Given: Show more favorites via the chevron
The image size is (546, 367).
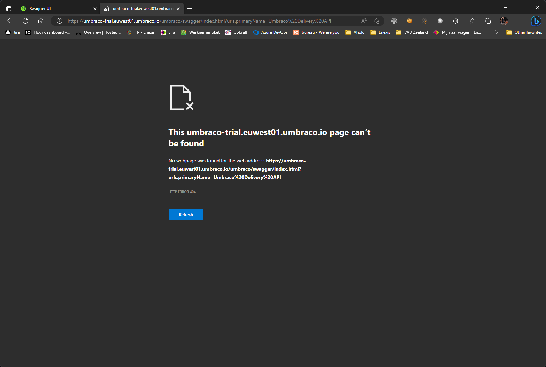Looking at the screenshot, I should (497, 32).
